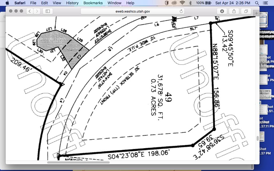This screenshot has height=171, width=274.
Task: Click the horizontal scrollbar thumb
Action: tap(78, 162)
